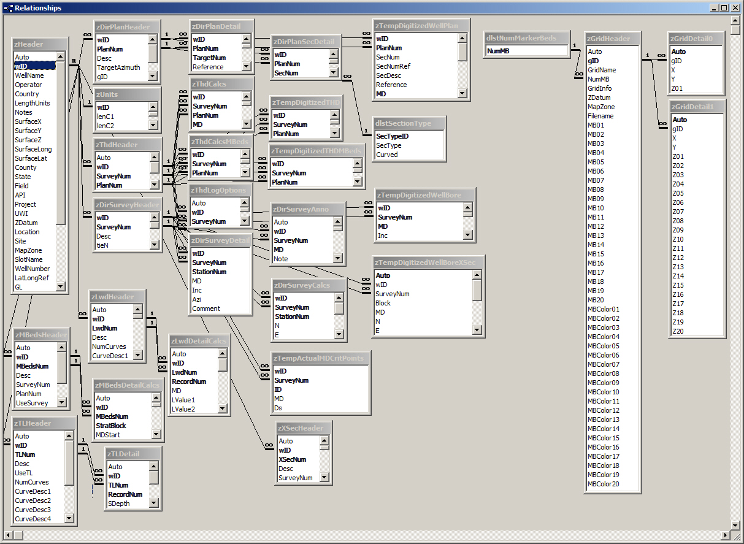The height and width of the screenshot is (544, 744).
Task: Click zDirPlanDetail table title bar
Action: point(221,26)
